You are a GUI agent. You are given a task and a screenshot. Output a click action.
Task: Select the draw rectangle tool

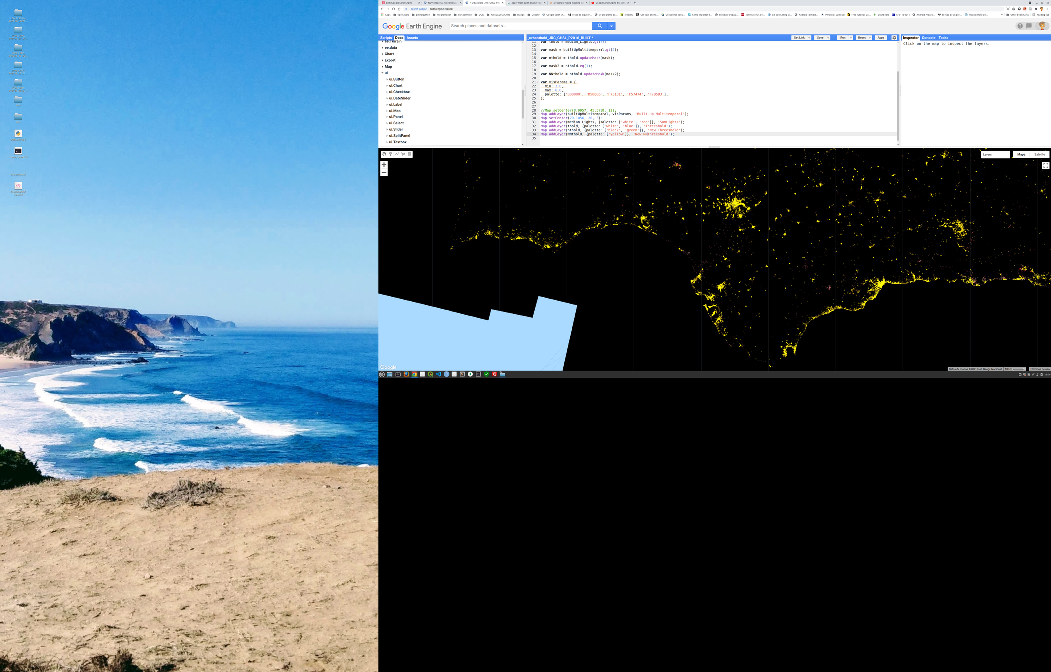[x=410, y=154]
